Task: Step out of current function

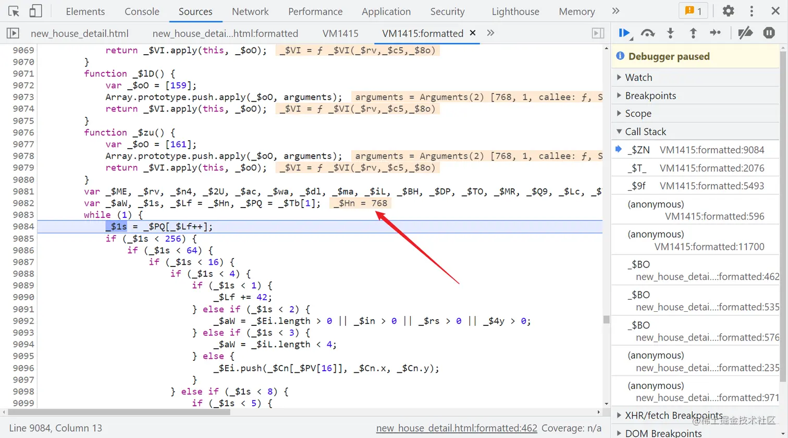Action: [693, 33]
